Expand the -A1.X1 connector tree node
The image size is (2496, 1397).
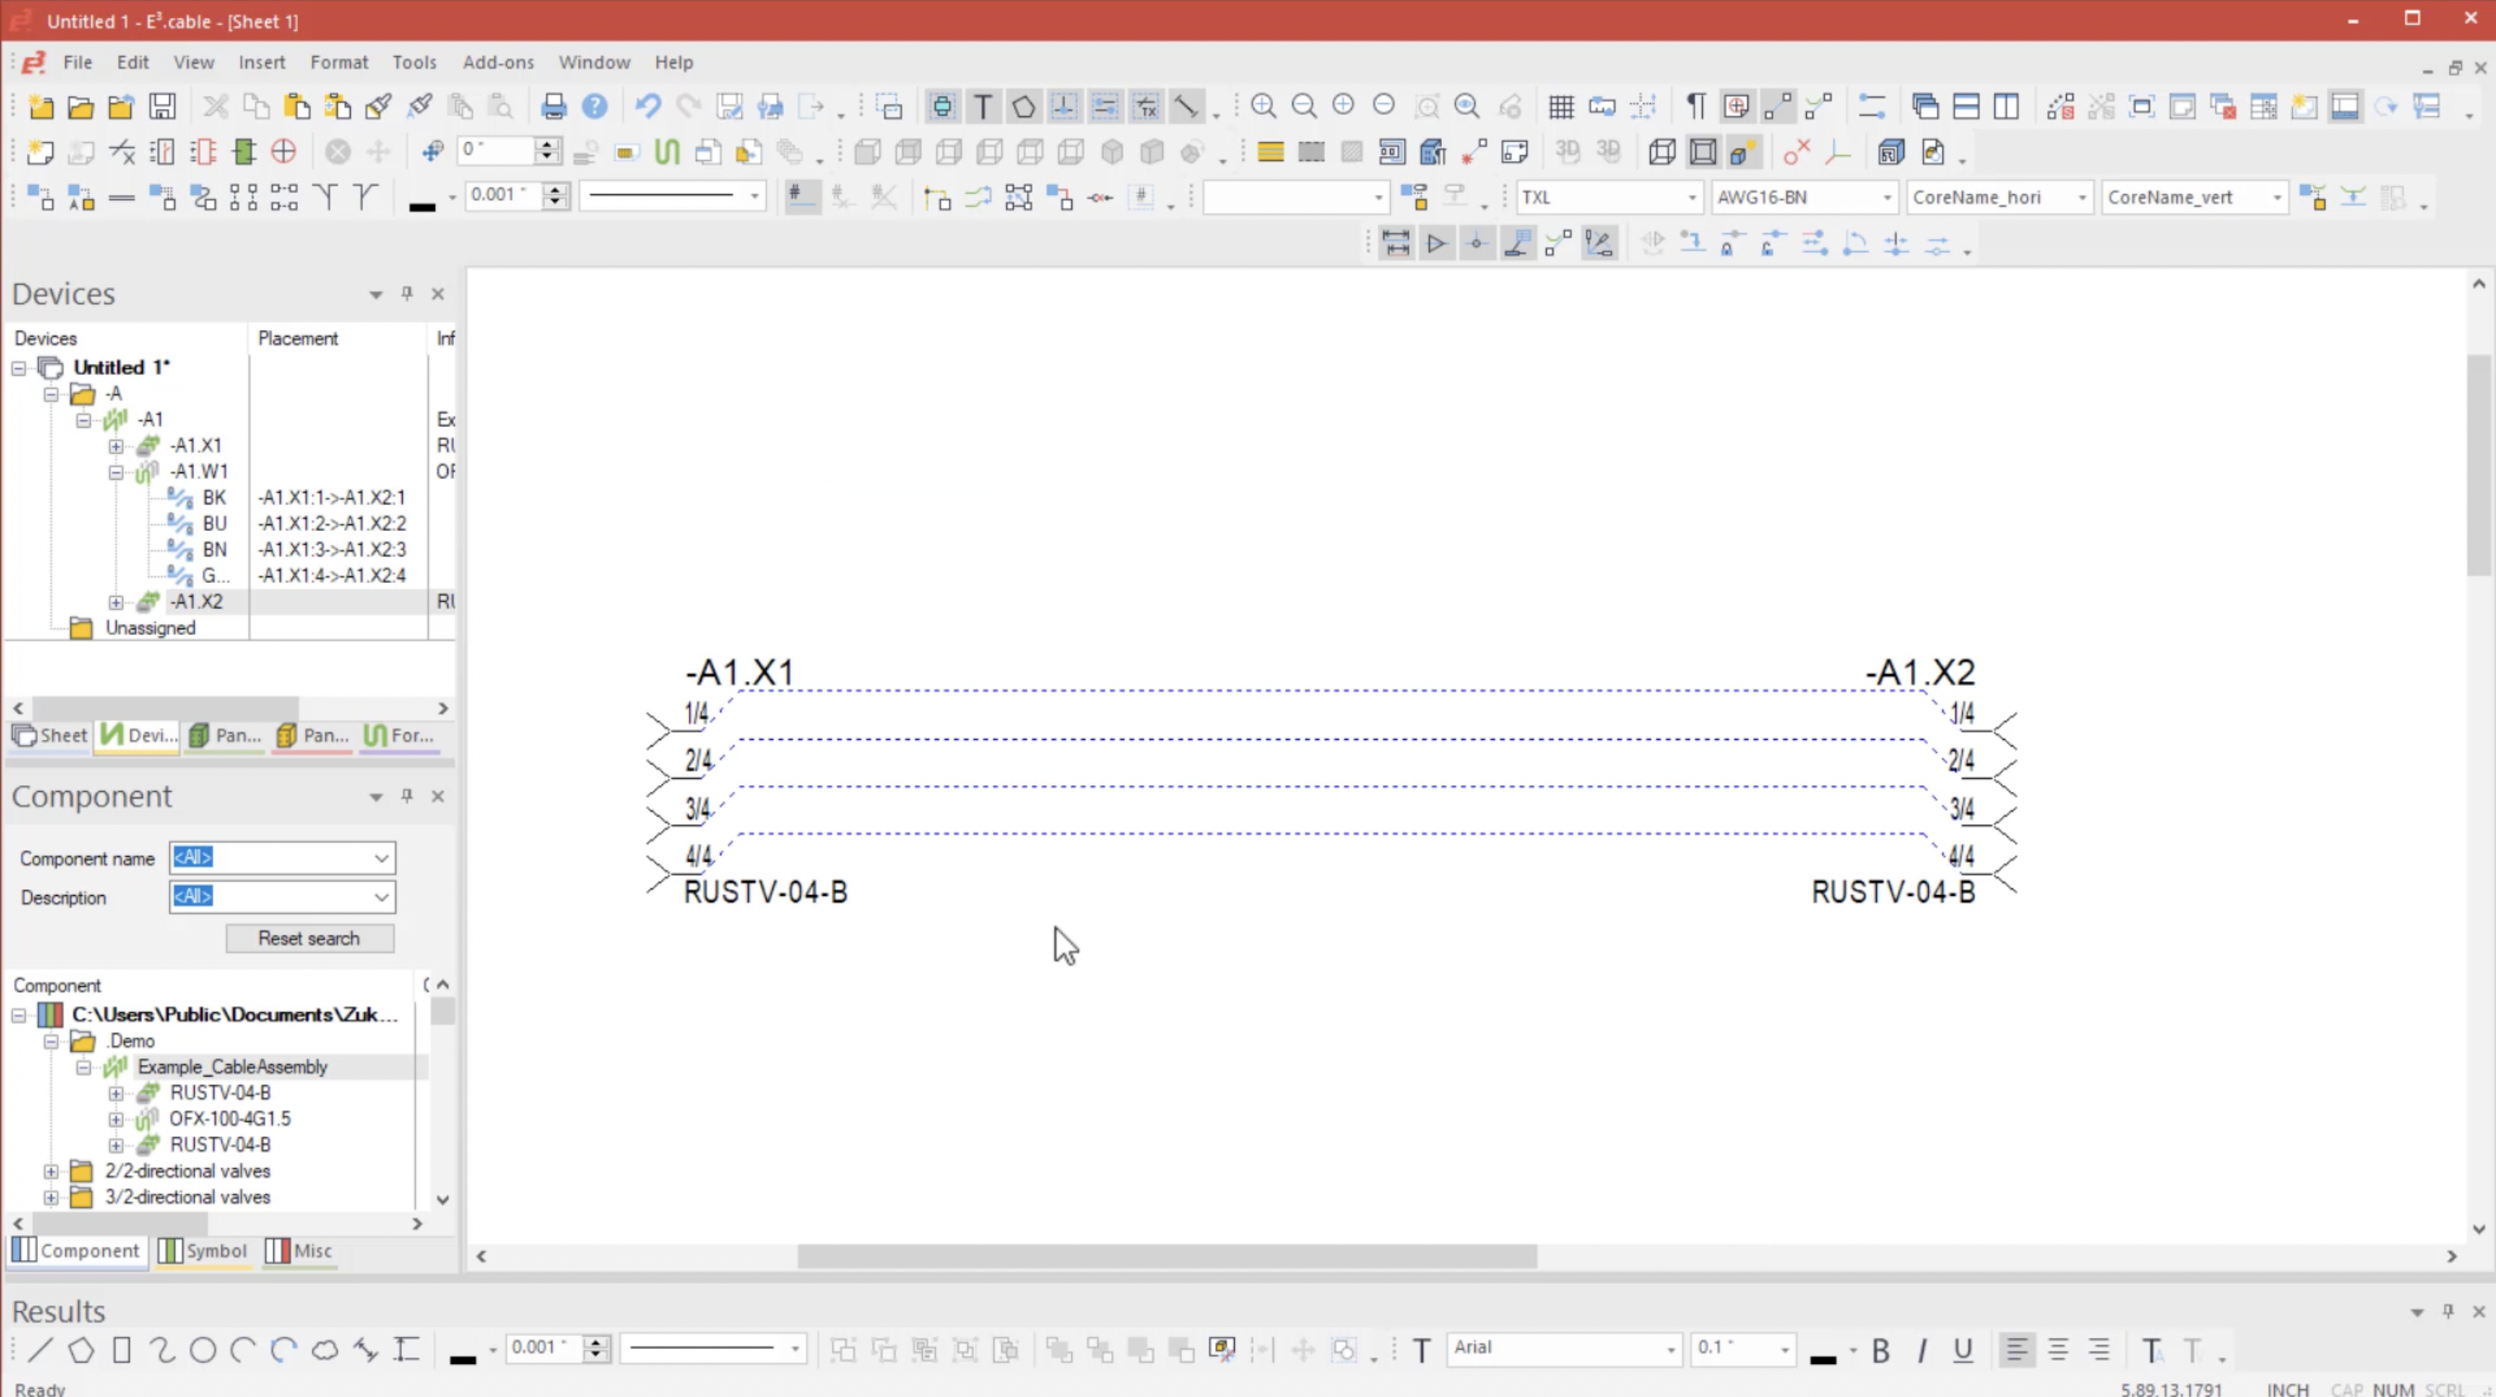[116, 447]
